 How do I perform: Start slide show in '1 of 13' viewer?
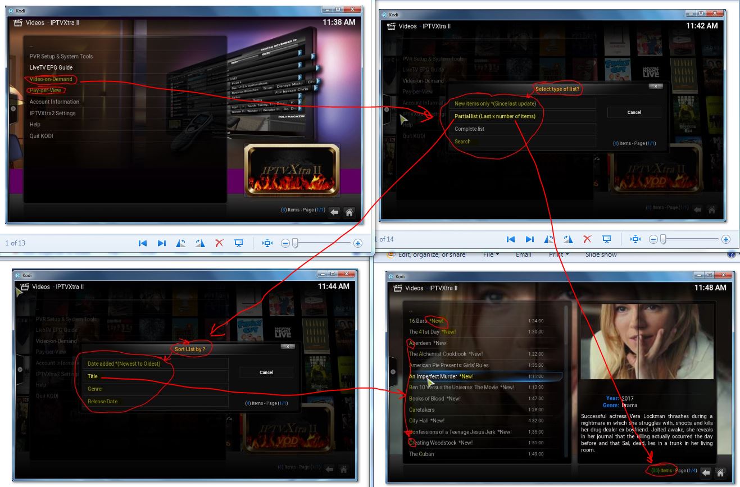click(239, 243)
